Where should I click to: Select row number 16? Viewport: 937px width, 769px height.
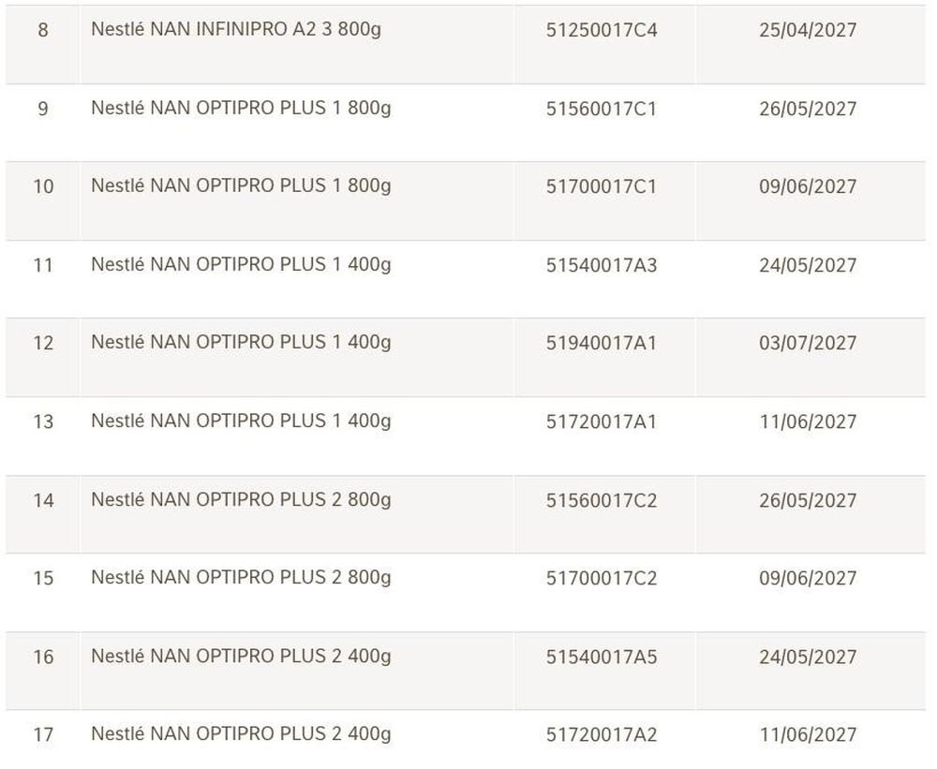(x=43, y=657)
